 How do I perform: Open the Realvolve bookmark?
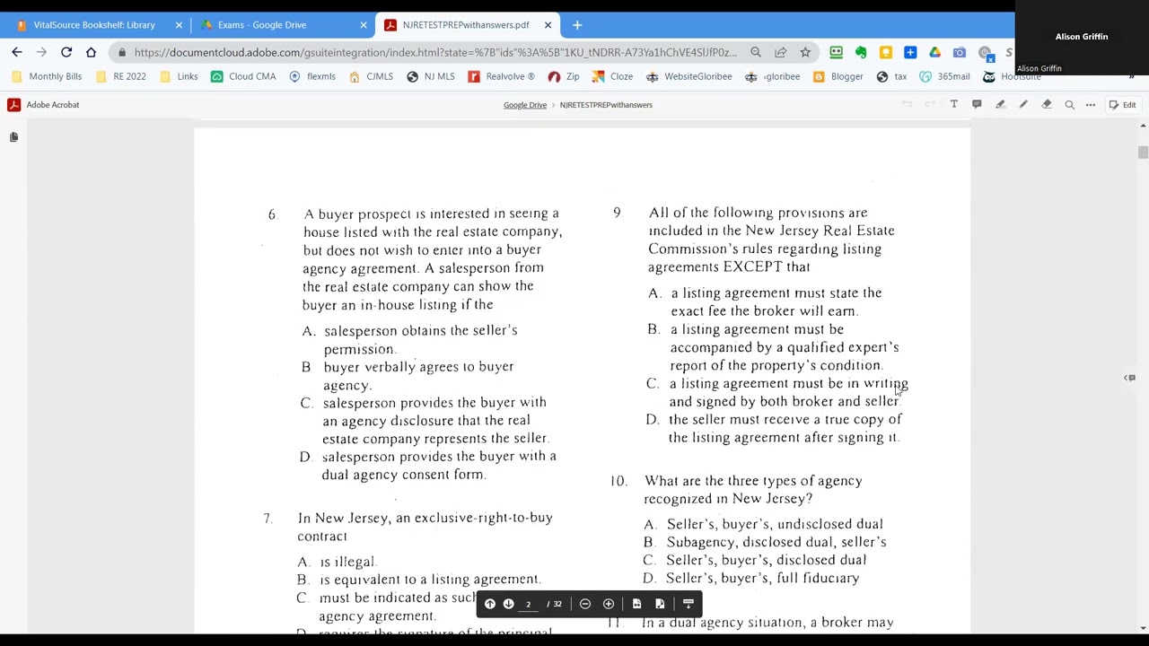coord(502,77)
